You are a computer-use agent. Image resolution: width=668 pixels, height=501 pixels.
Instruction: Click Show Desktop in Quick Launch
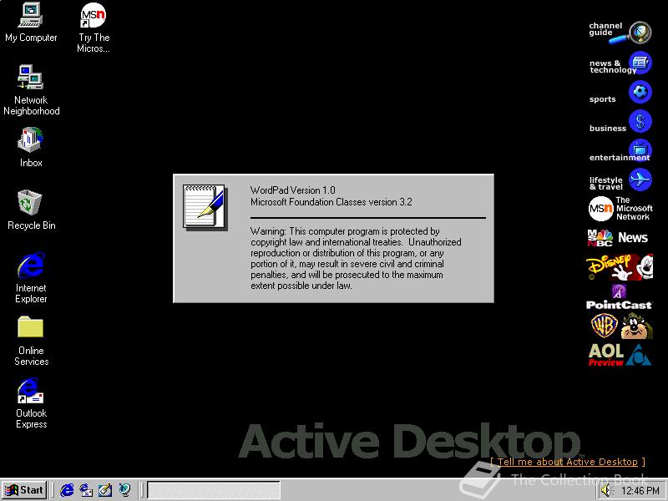pos(105,490)
